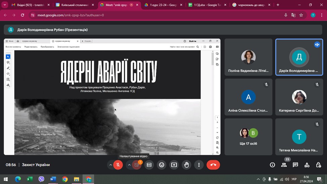Show the participants list (23 people)
327x184 pixels.
click(284, 165)
